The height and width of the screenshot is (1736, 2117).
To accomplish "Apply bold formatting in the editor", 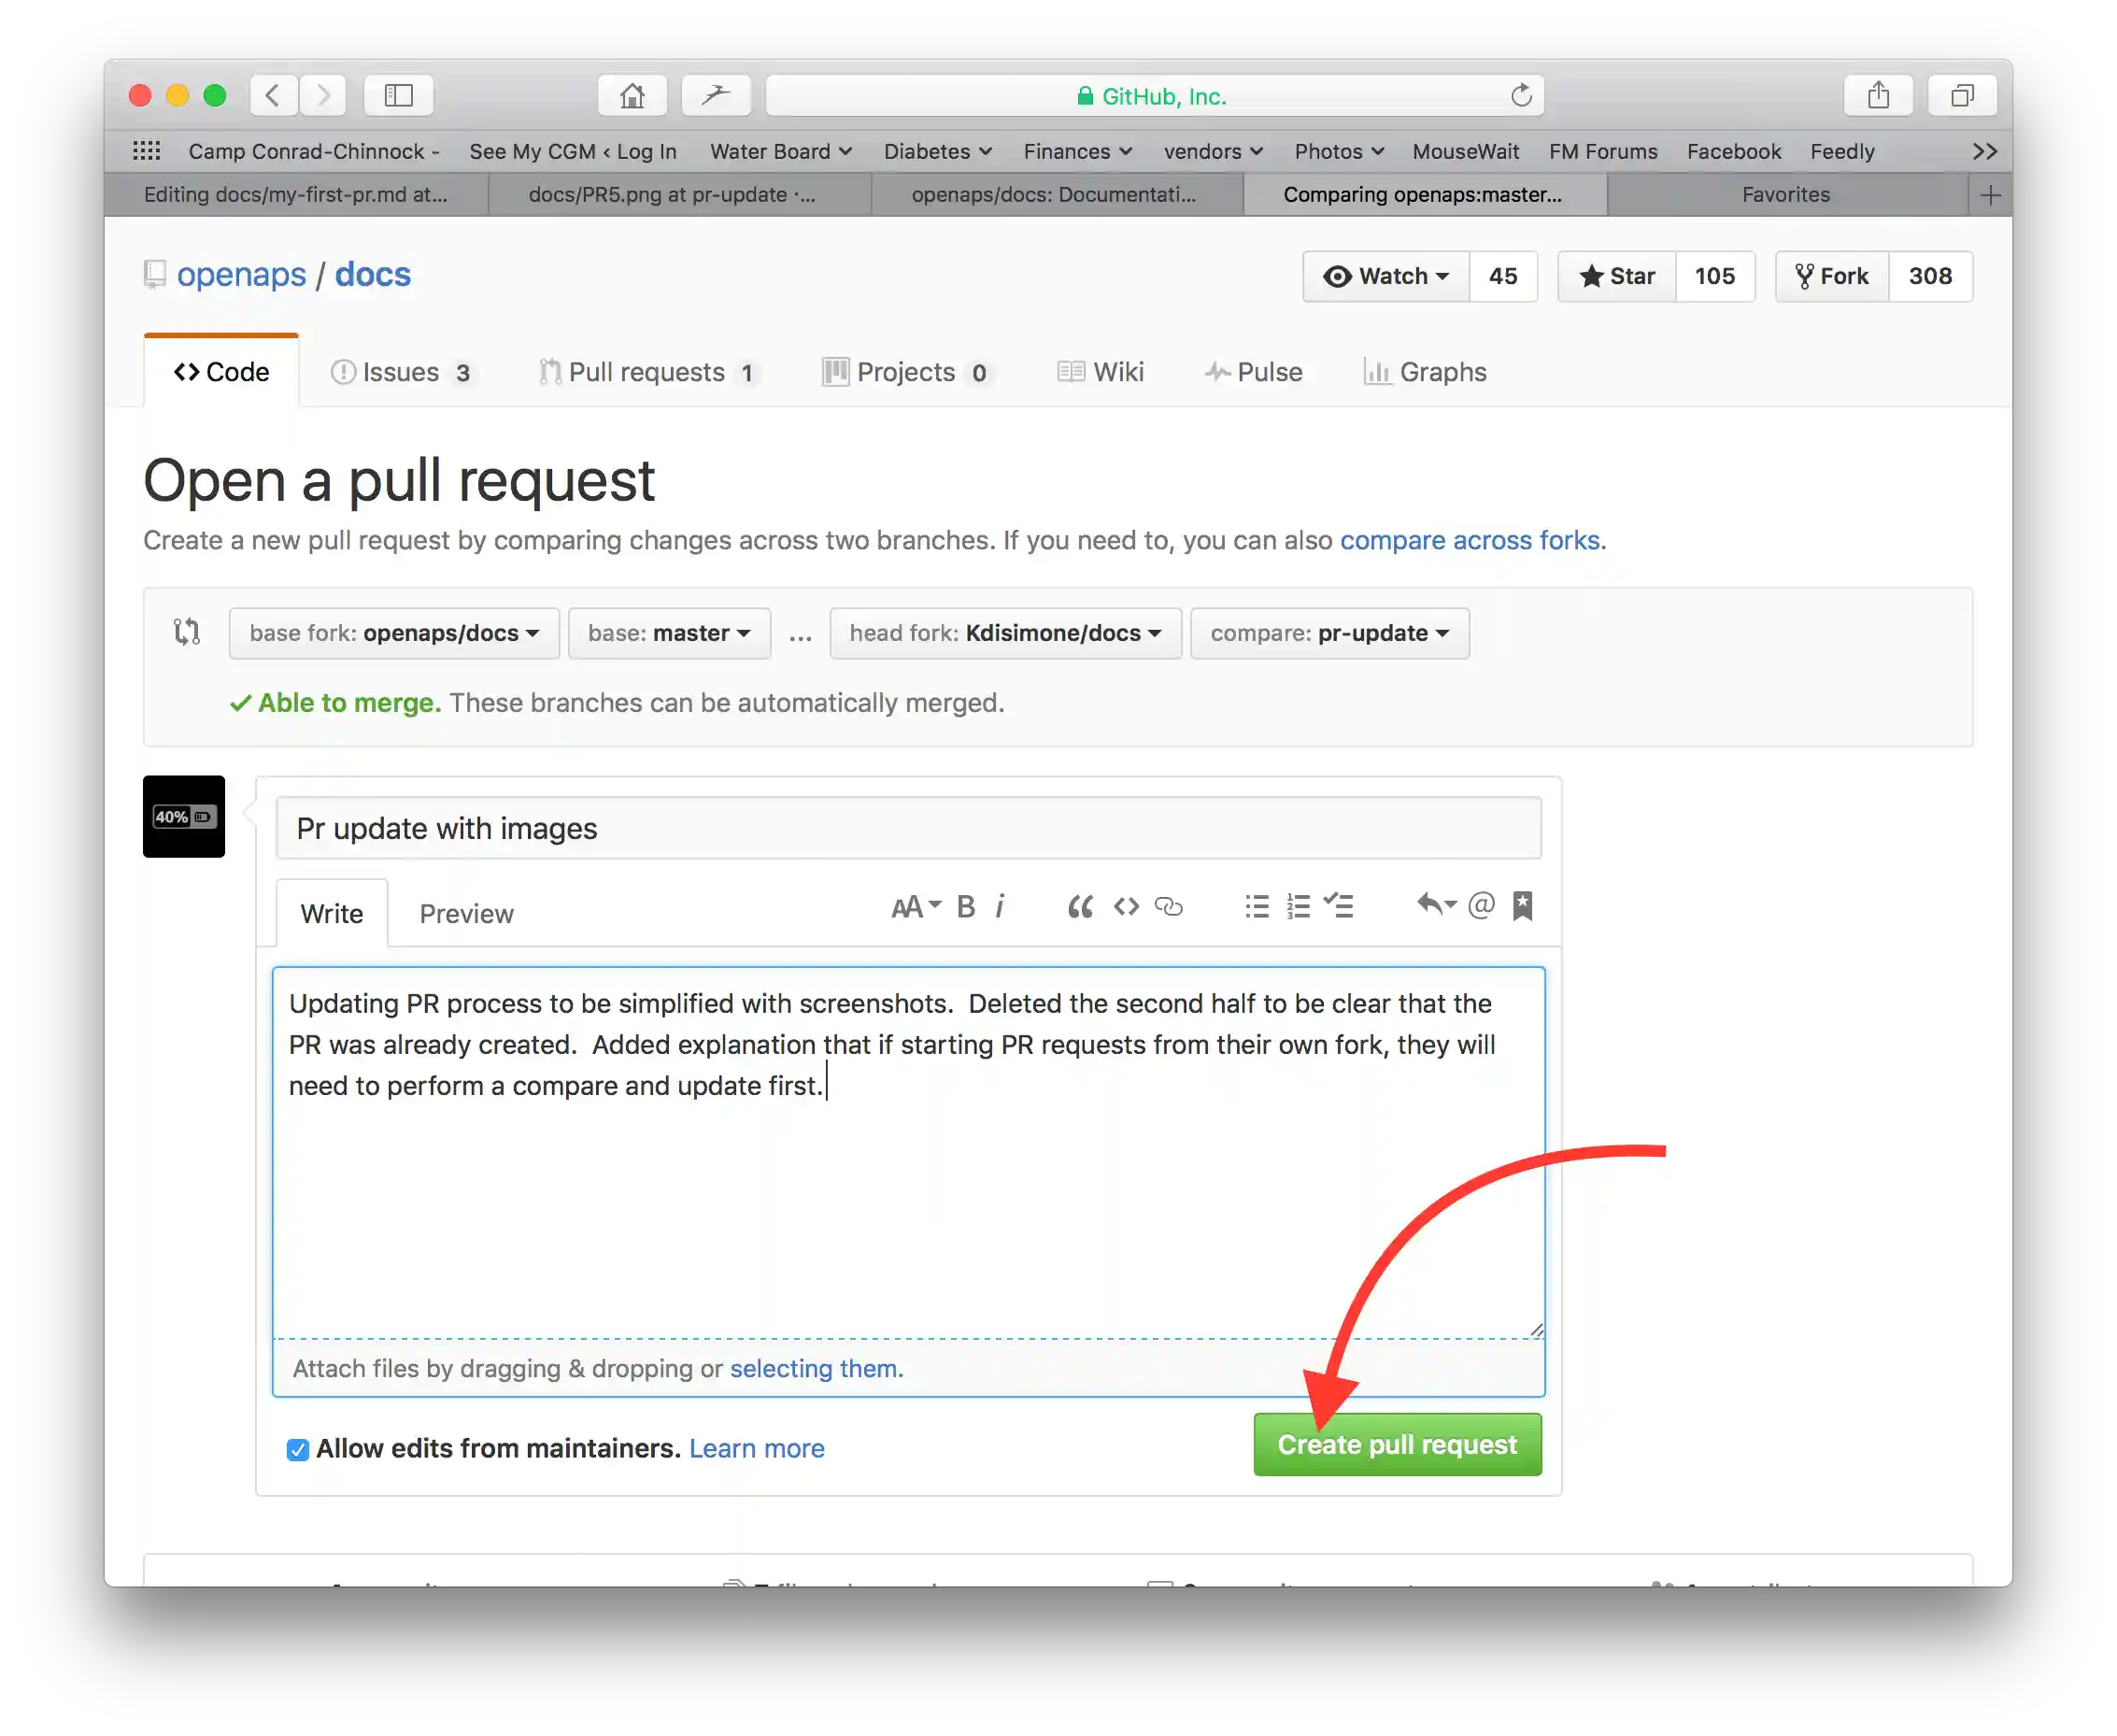I will 964,906.
